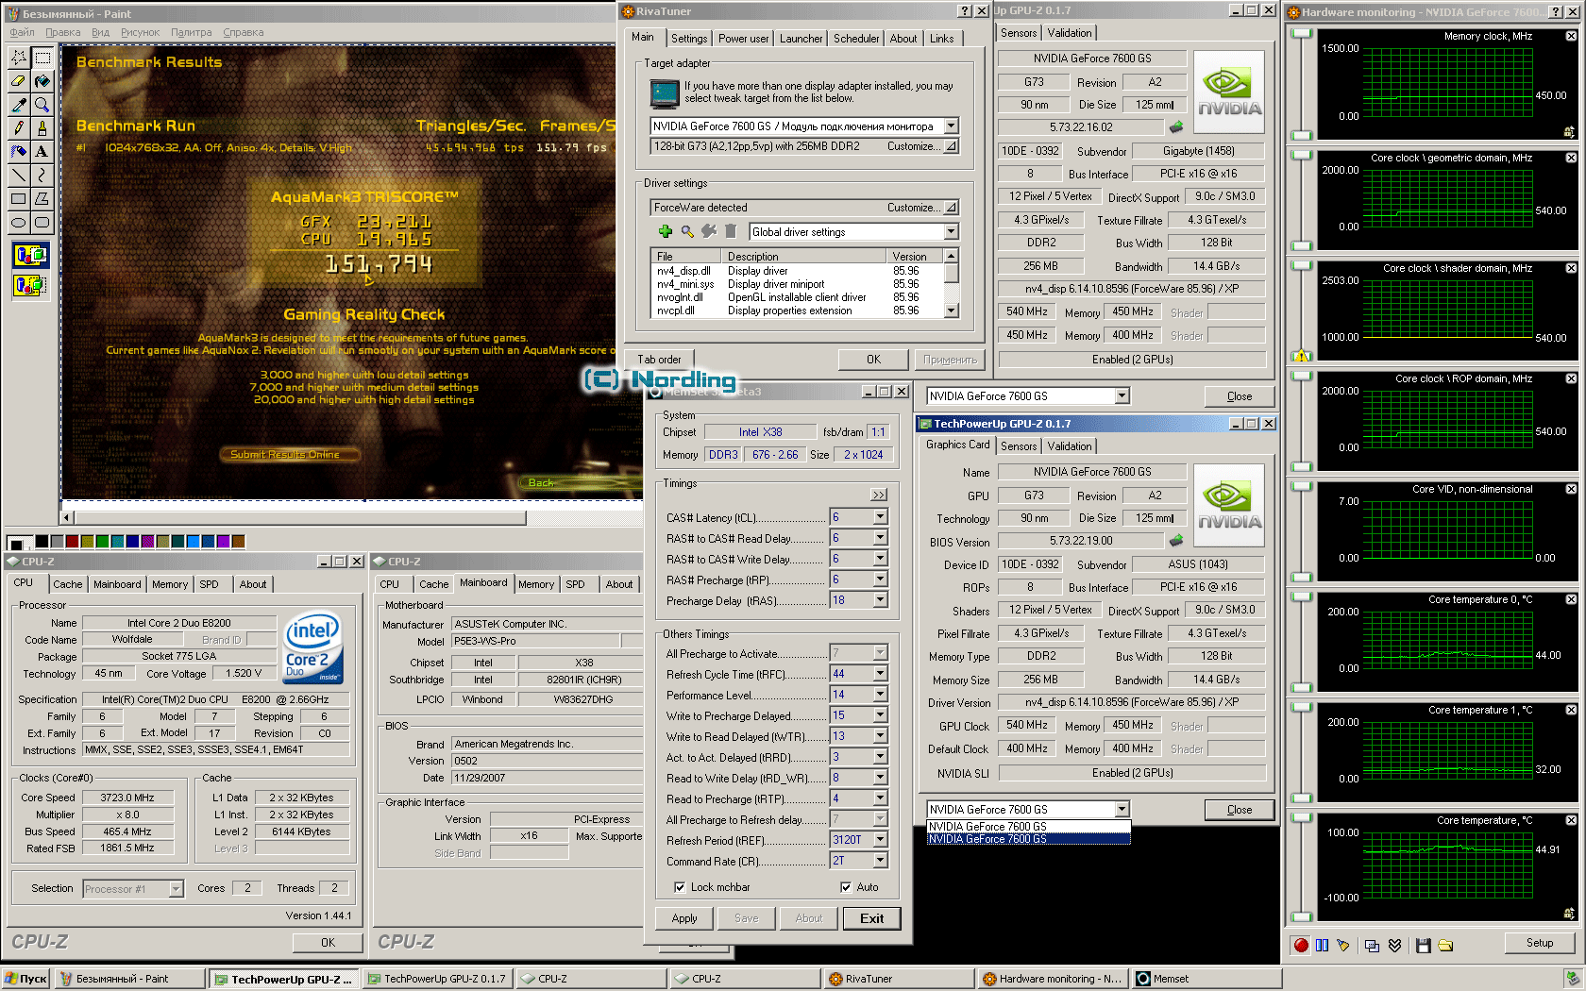This screenshot has width=1586, height=991.
Task: Pick the Rectangle shape tool in Paint
Action: click(18, 198)
